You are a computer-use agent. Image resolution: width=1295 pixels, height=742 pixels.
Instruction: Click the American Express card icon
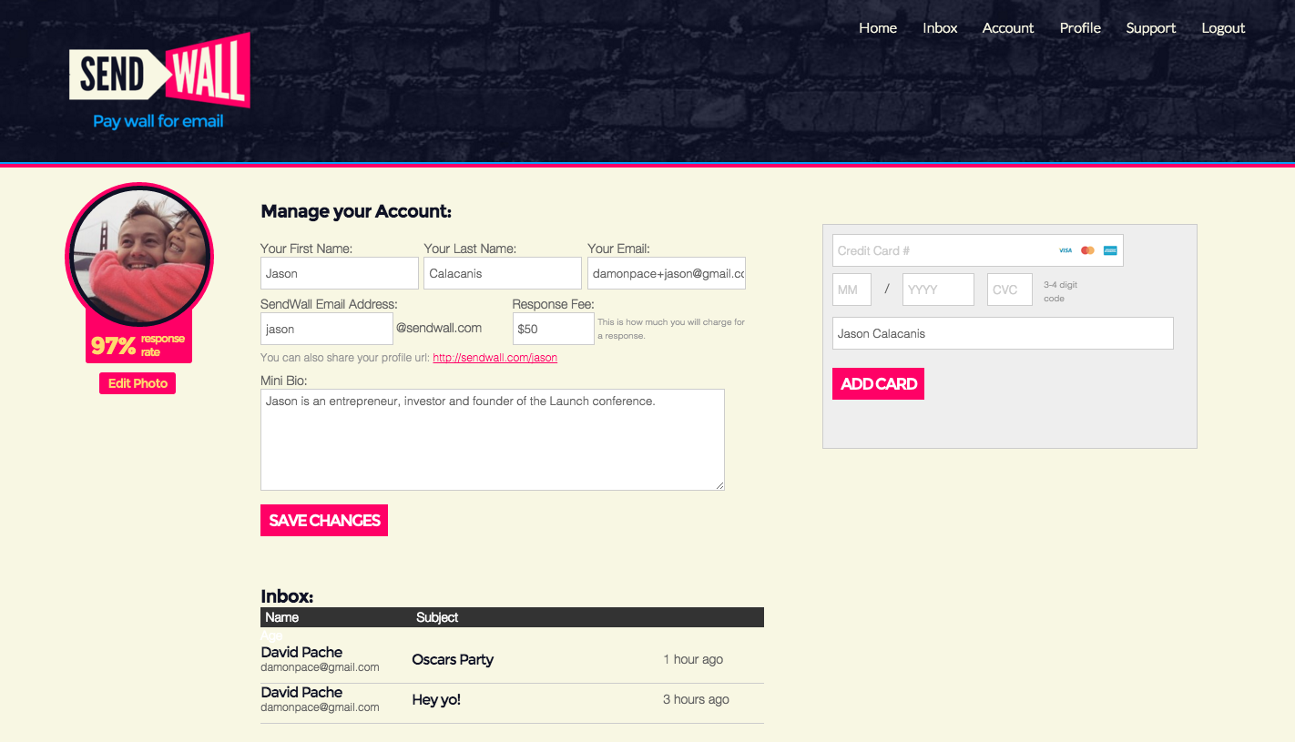coord(1110,250)
